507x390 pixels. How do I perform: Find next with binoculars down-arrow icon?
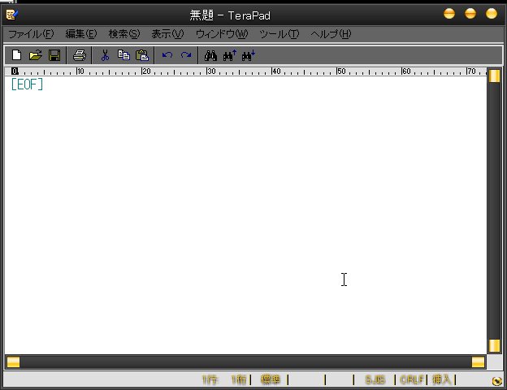point(249,55)
